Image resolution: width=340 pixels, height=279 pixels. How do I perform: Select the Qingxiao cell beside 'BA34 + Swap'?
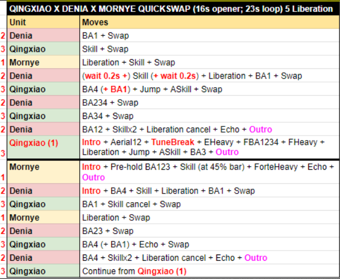click(x=43, y=116)
